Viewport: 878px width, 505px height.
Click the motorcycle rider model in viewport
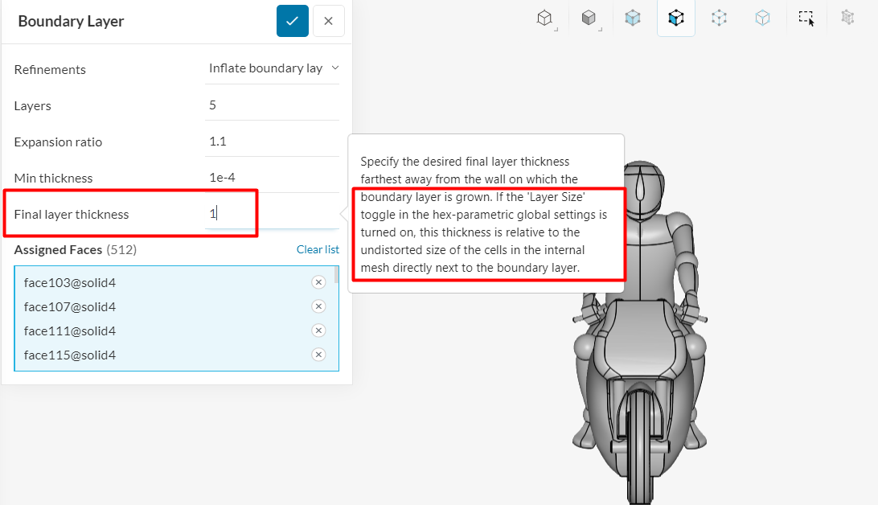[x=639, y=336]
